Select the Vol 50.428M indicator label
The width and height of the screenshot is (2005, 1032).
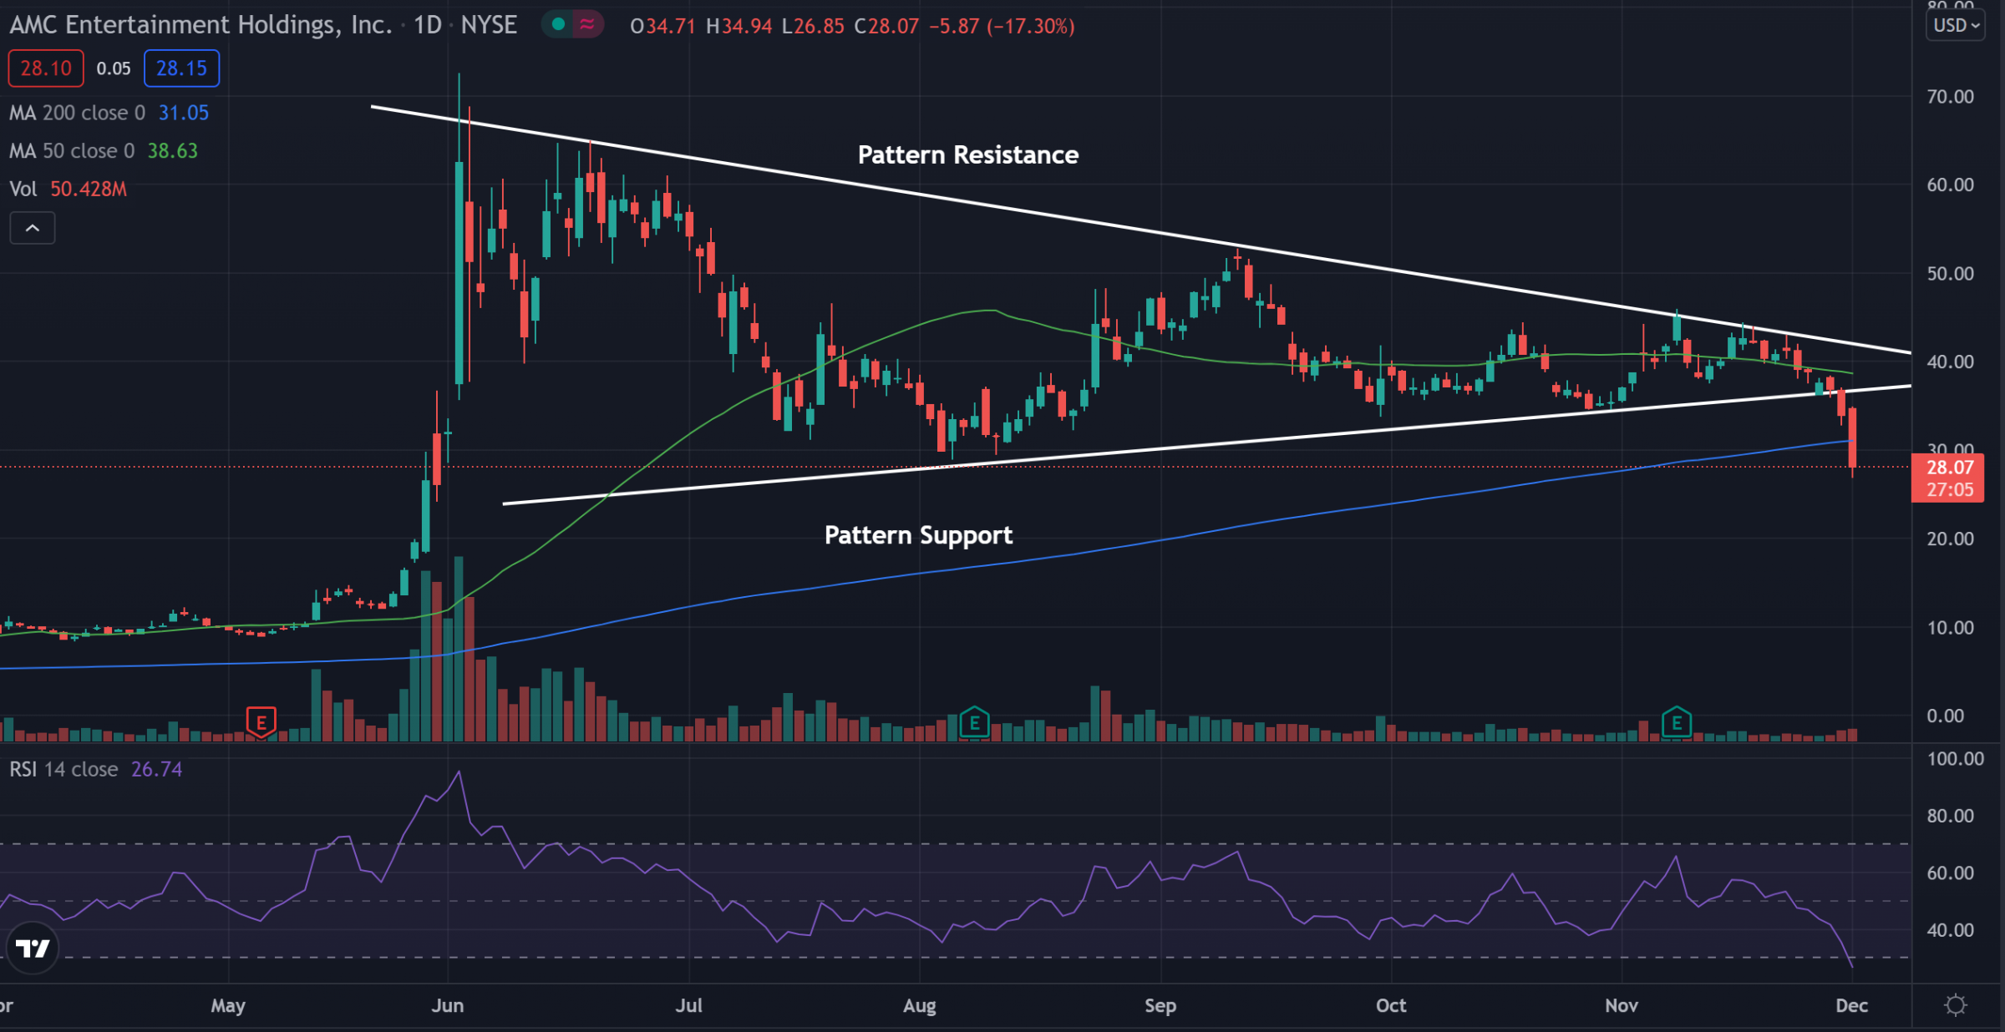(68, 190)
